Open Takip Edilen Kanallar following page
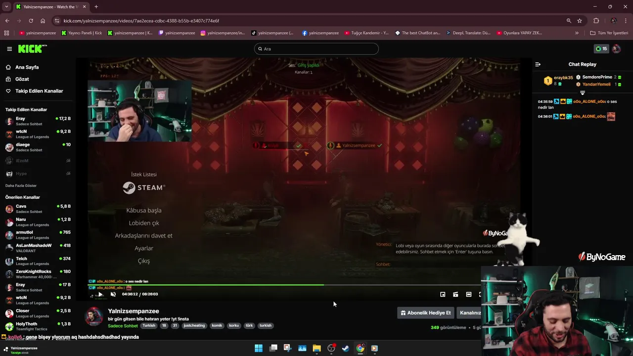The width and height of the screenshot is (633, 356). point(39,91)
